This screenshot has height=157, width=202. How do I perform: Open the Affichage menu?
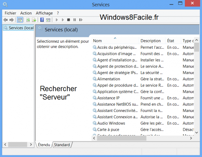44,13
